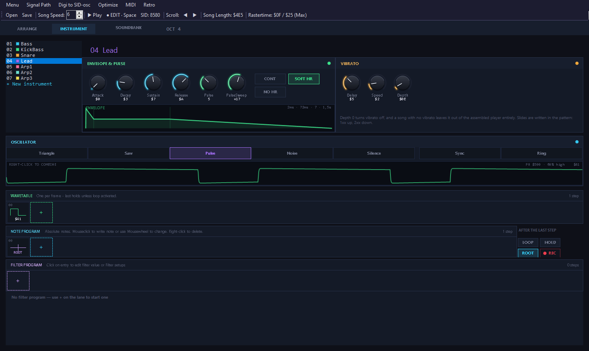Select the Saw waveform

pyautogui.click(x=128, y=153)
